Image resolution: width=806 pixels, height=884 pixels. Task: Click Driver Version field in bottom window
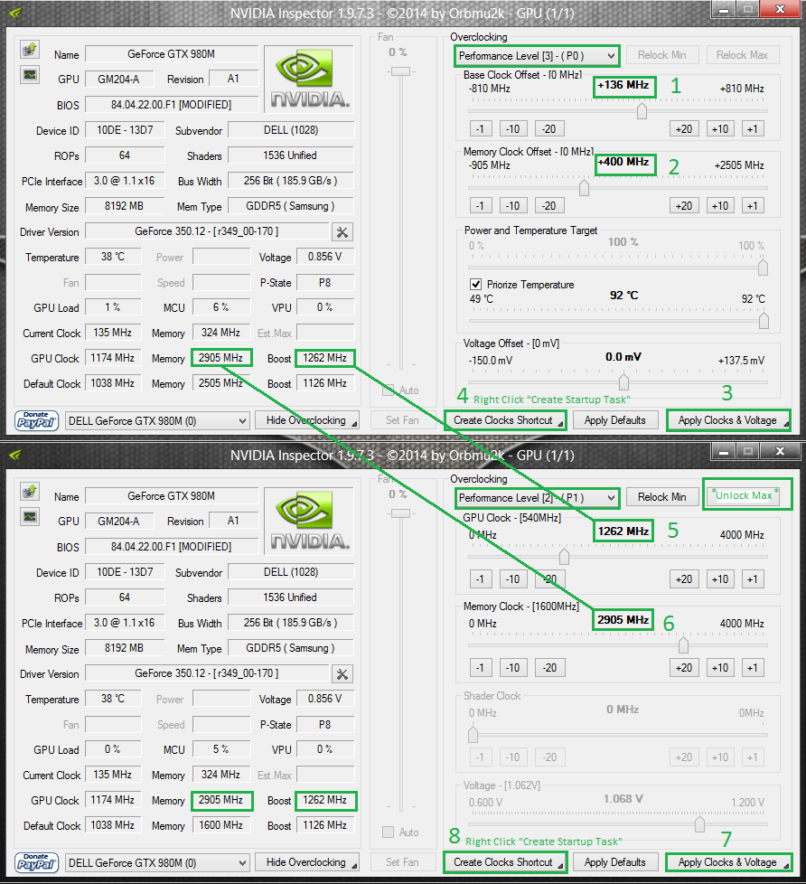click(x=207, y=673)
